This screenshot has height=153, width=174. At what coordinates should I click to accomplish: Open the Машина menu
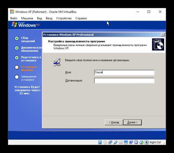point(27,18)
